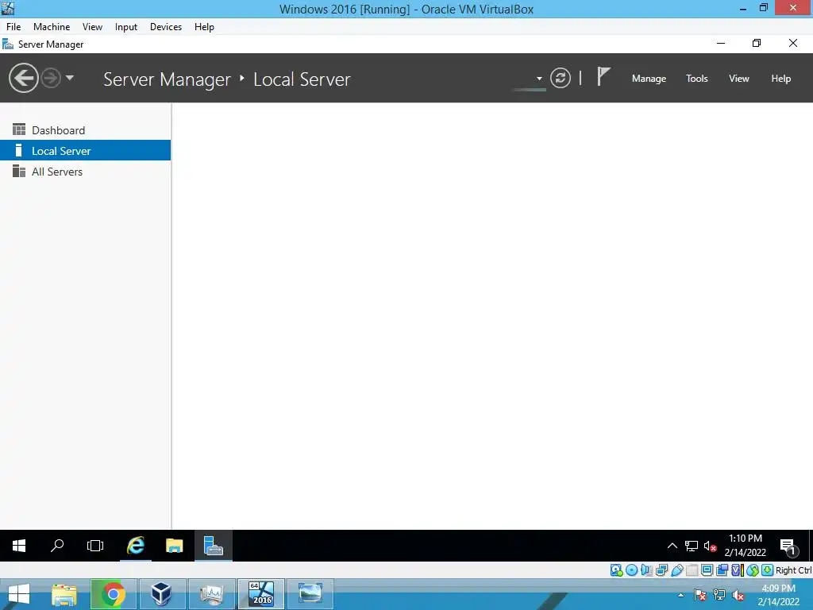
Task: Expand the navigation history dropdown arrow
Action: (x=70, y=78)
